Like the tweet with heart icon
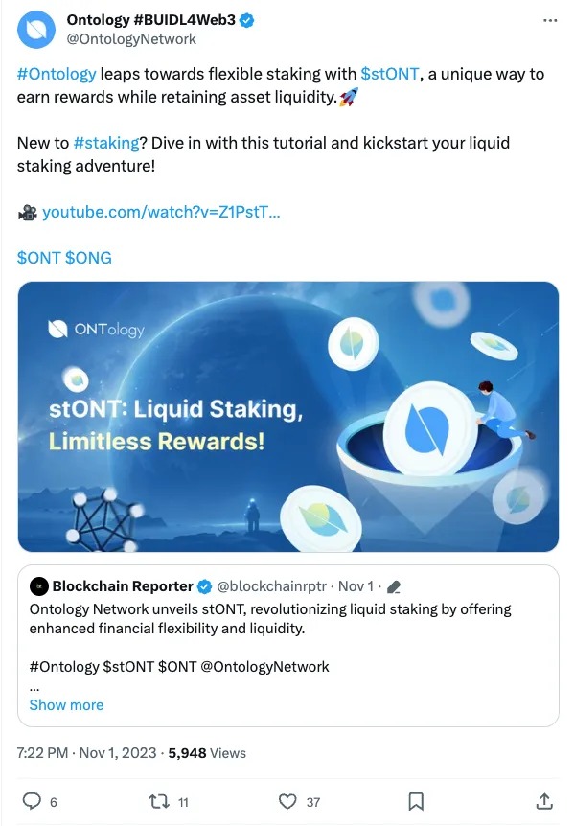 (x=287, y=801)
